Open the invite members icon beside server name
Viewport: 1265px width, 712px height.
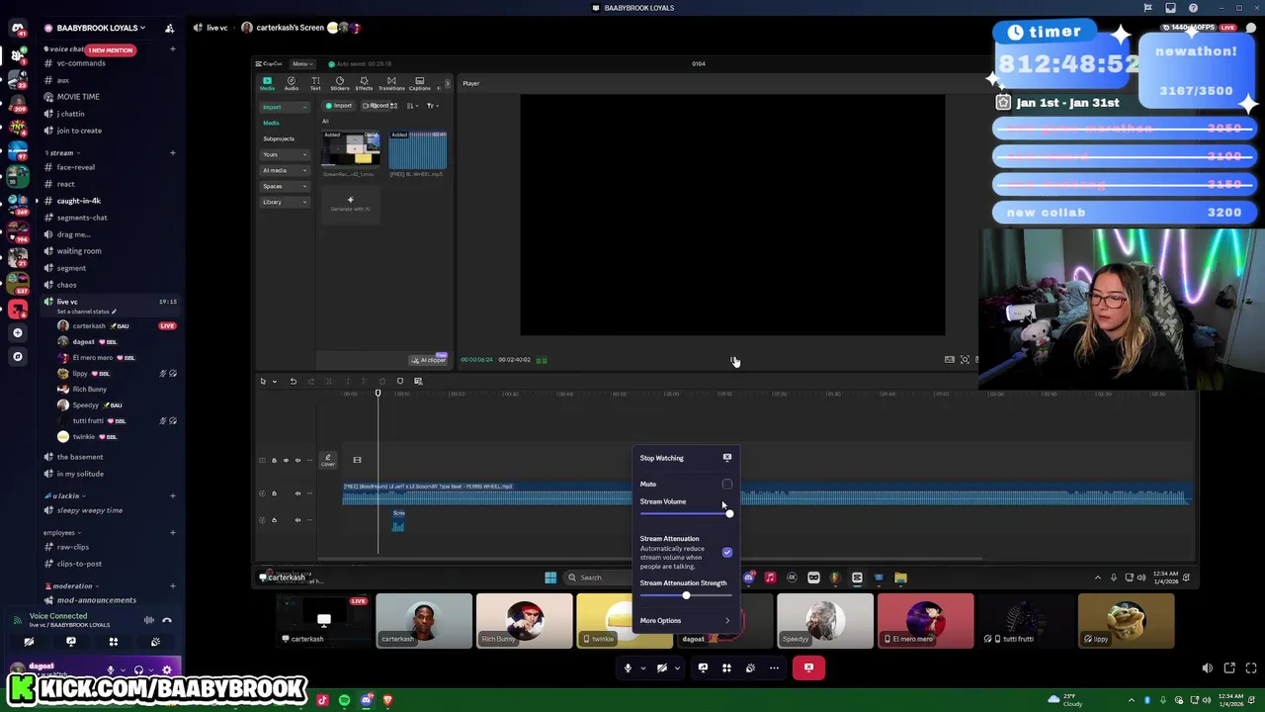coord(169,28)
